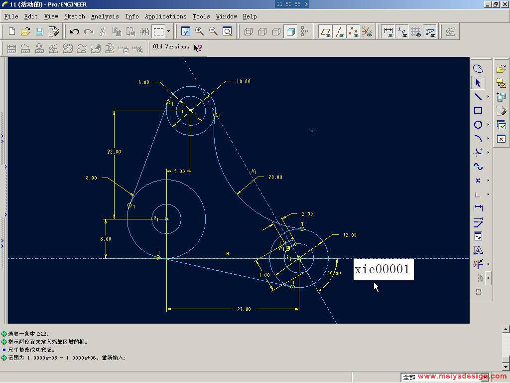Select the Rectangle sketch tool
The width and height of the screenshot is (510, 383).
point(478,111)
